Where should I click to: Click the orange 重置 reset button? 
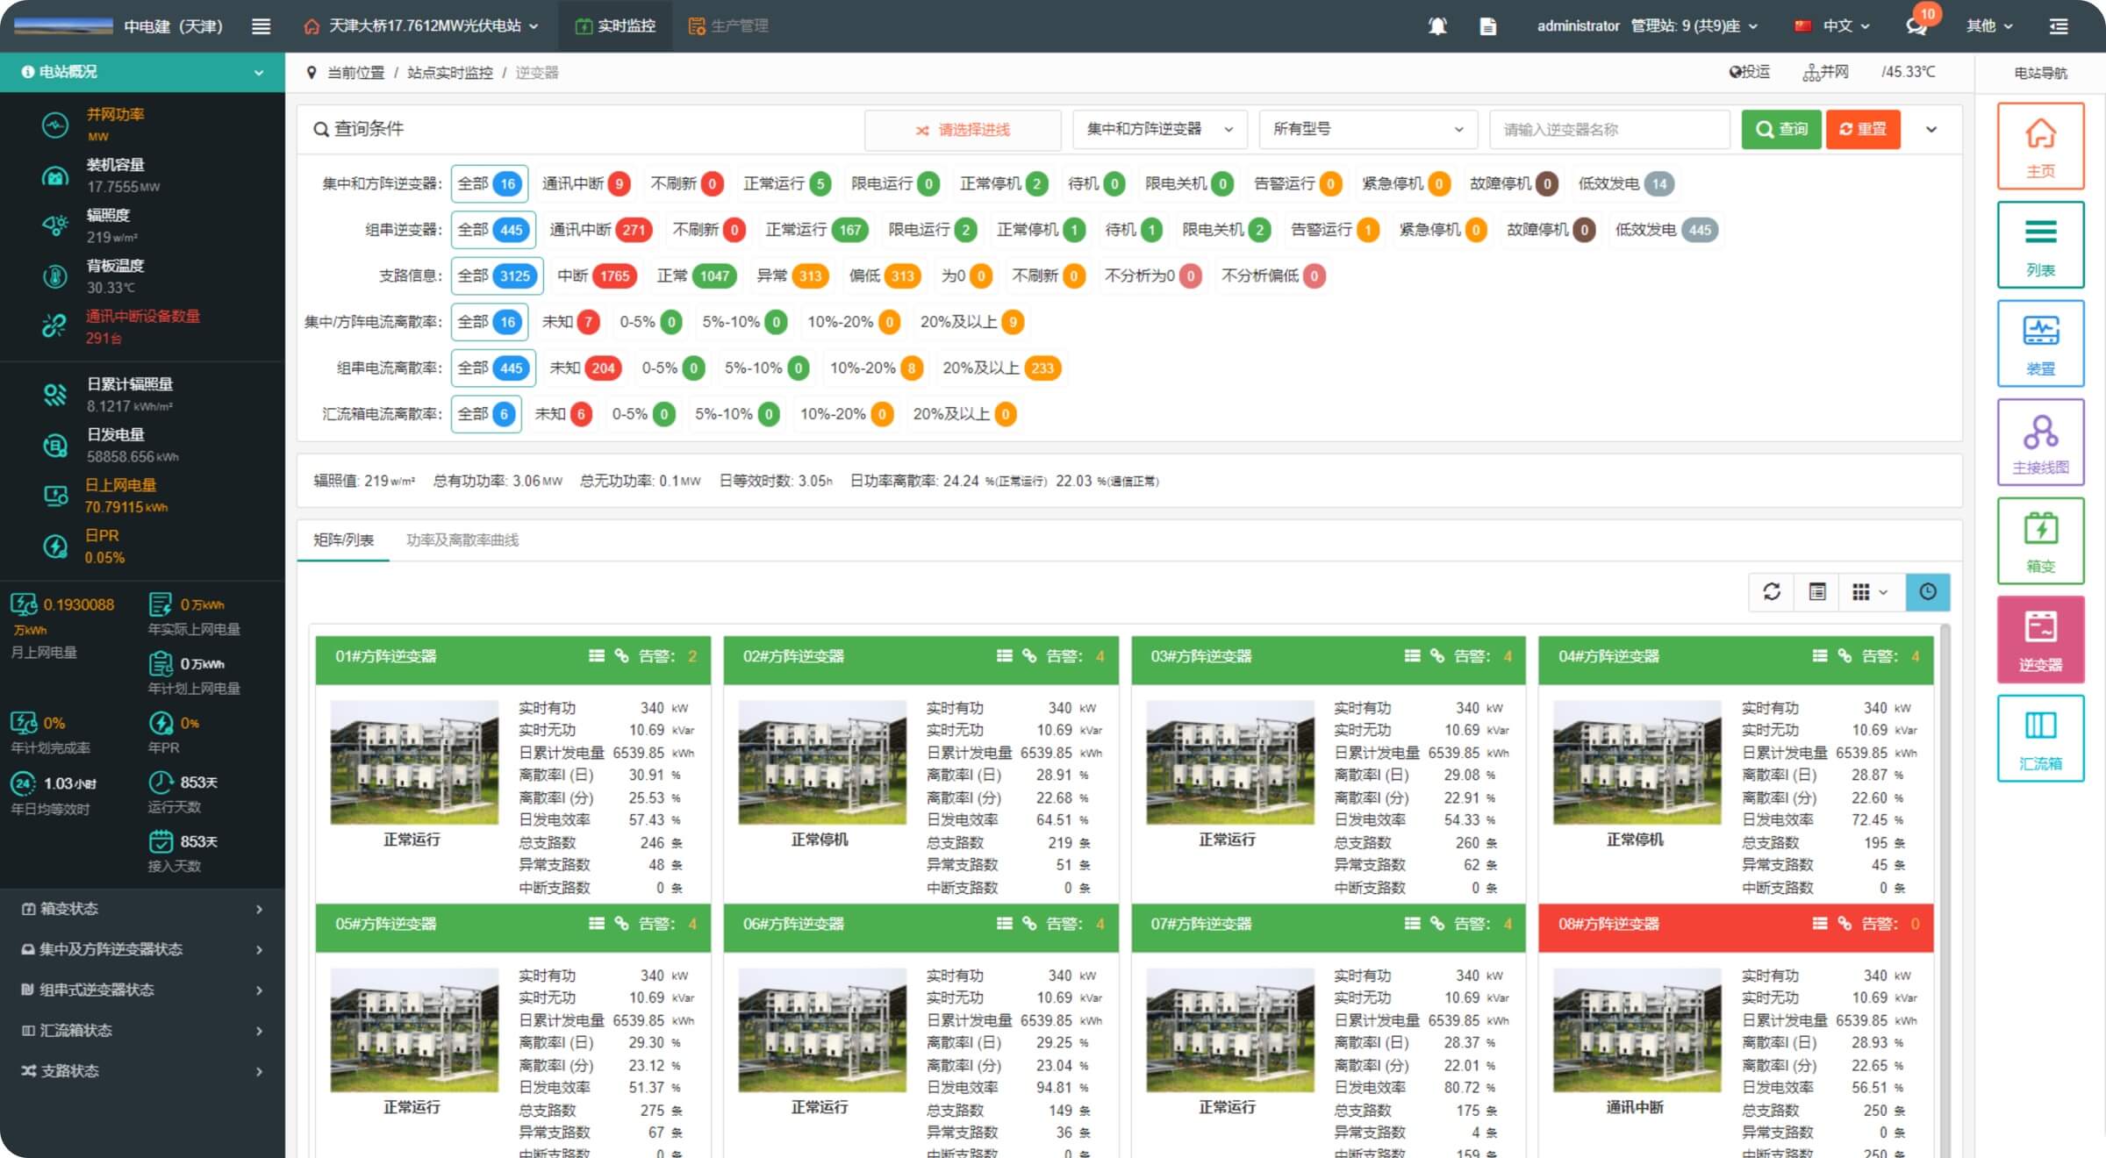1863,129
